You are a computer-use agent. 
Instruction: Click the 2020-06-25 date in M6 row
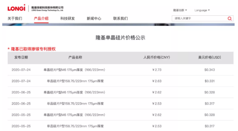click(x=21, y=92)
